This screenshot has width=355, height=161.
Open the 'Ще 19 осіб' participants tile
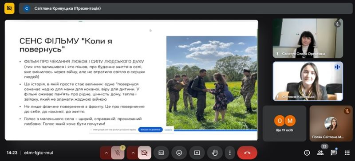(x=284, y=123)
